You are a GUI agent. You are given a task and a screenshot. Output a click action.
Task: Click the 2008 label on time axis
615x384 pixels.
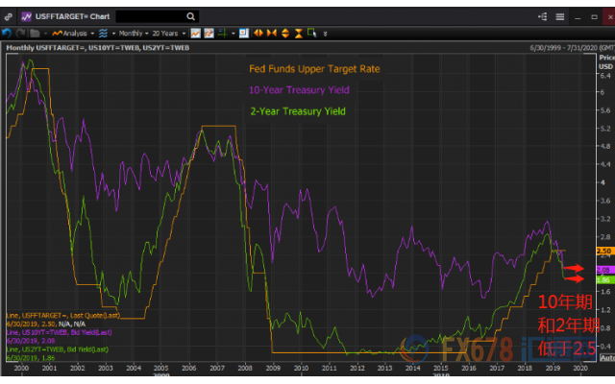[245, 368]
